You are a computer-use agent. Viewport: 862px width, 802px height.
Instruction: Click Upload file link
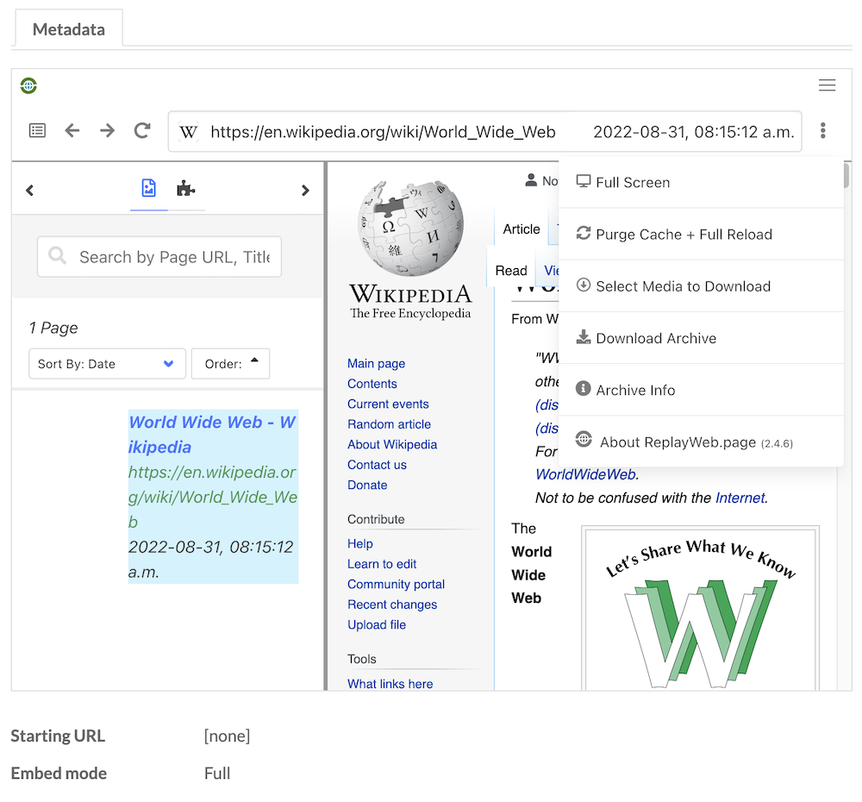(377, 625)
